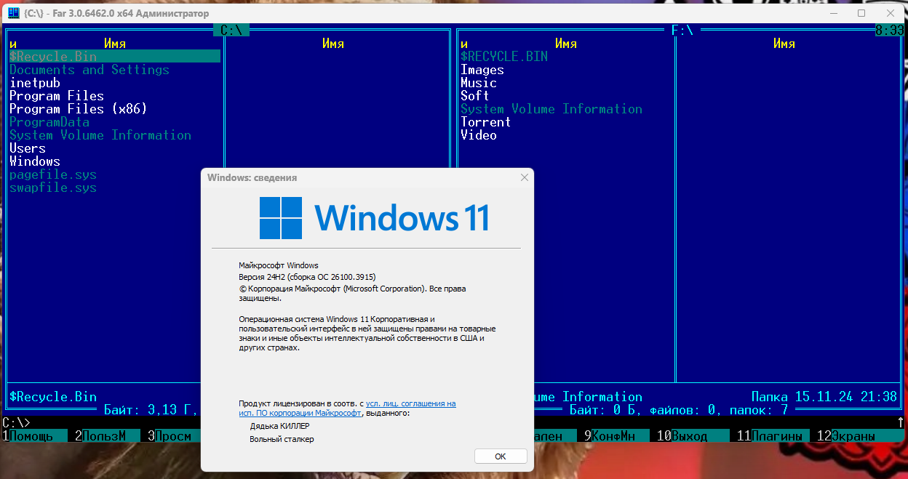
Task: Select System Volume Information in the F:\ panel
Action: (551, 109)
